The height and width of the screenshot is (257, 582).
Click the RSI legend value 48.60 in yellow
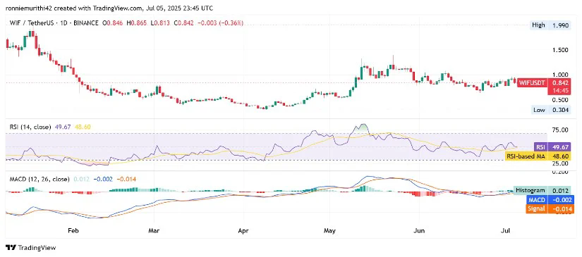click(x=82, y=127)
